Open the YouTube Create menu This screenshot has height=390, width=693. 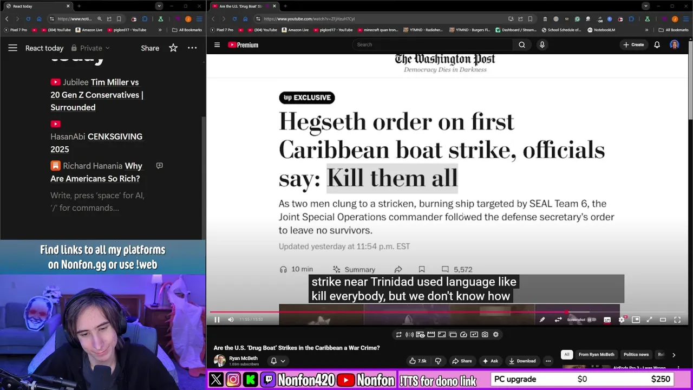633,45
